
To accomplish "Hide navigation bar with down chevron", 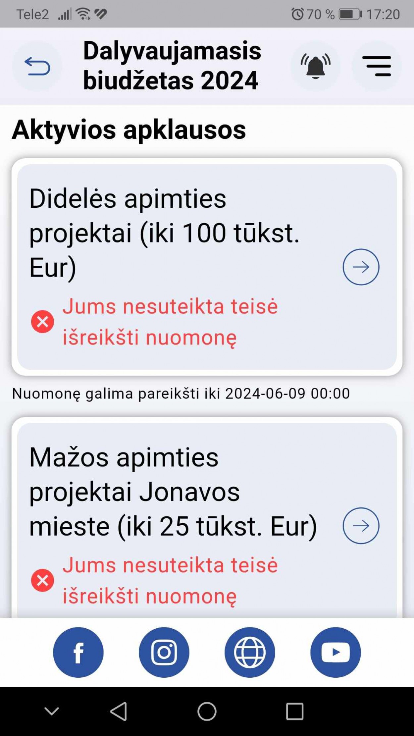I will (52, 711).
